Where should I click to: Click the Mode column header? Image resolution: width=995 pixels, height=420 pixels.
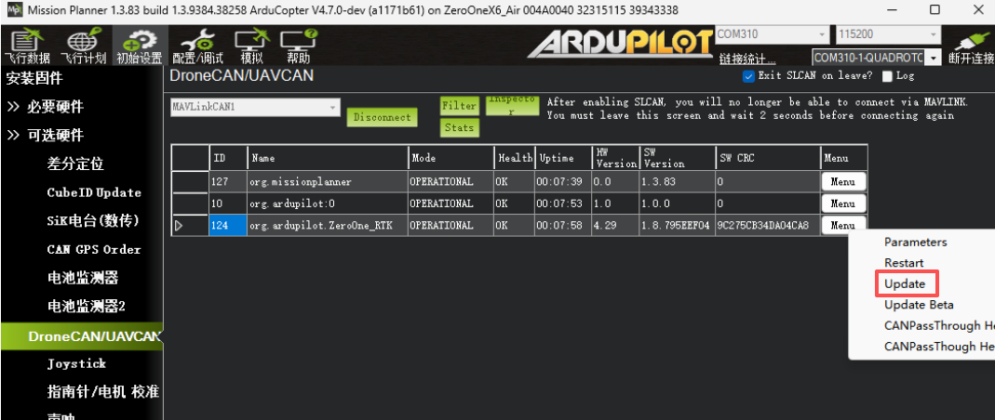tap(450, 158)
